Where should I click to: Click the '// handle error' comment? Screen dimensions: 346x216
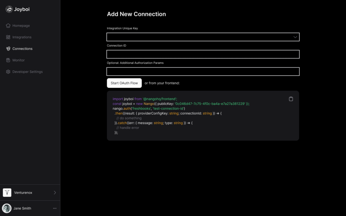click(x=127, y=128)
